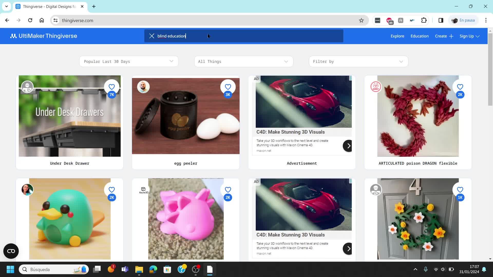This screenshot has width=493, height=277.
Task: Open the Filter by dropdown
Action: click(358, 62)
